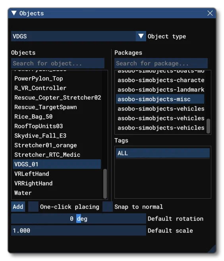Click the window resize grip corner

212,249
